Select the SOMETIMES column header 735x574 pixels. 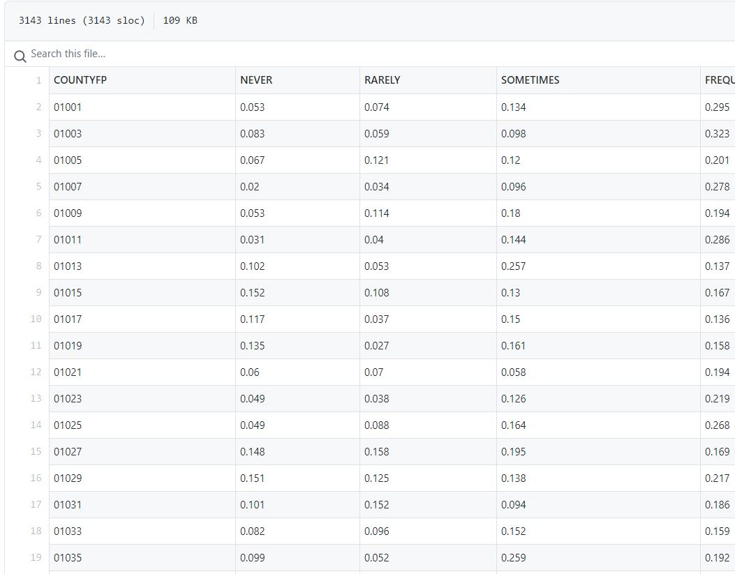click(598, 80)
